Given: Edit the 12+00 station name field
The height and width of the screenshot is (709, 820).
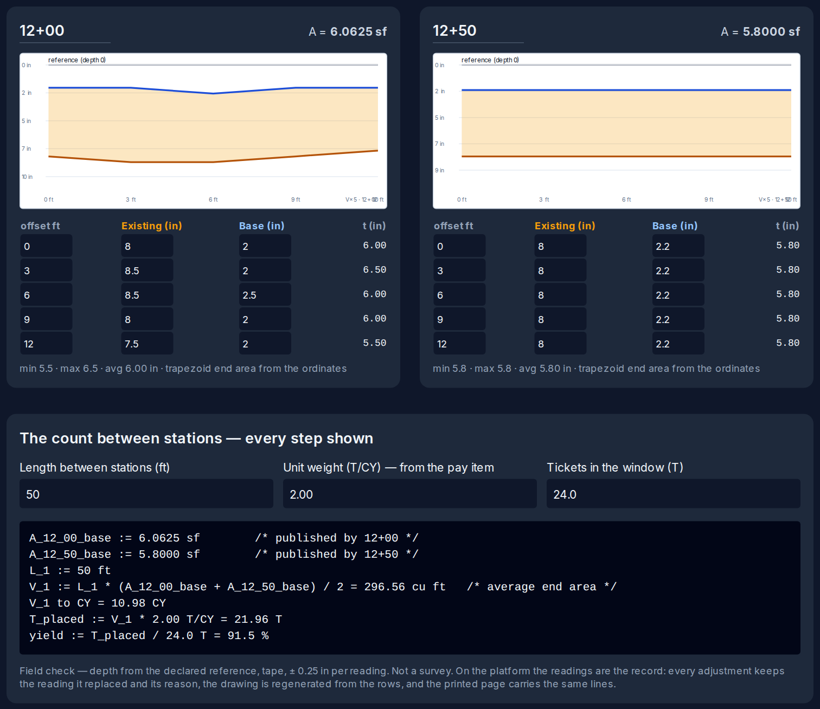Looking at the screenshot, I should [x=65, y=31].
